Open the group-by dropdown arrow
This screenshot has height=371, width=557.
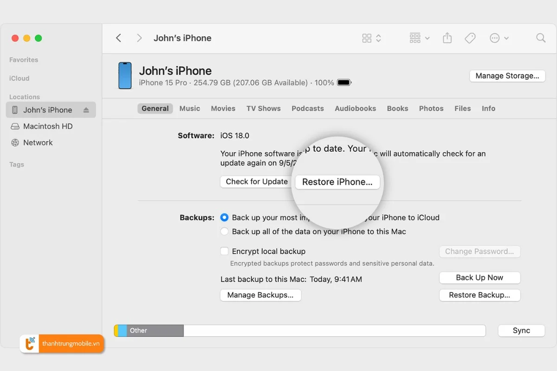tap(427, 38)
